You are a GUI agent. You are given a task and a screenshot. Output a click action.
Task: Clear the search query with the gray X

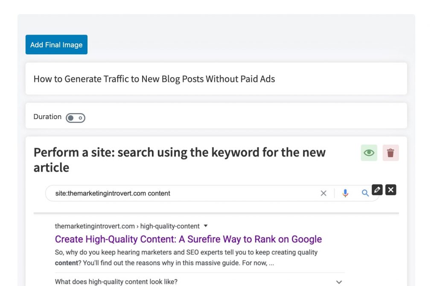323,193
